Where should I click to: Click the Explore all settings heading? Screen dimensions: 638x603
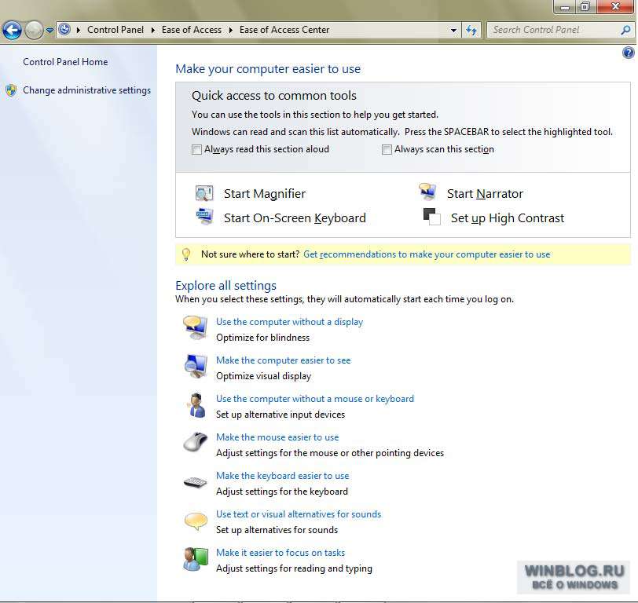tap(225, 286)
